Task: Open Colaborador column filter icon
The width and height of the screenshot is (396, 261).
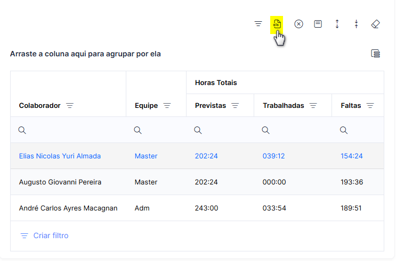Action: click(x=70, y=106)
